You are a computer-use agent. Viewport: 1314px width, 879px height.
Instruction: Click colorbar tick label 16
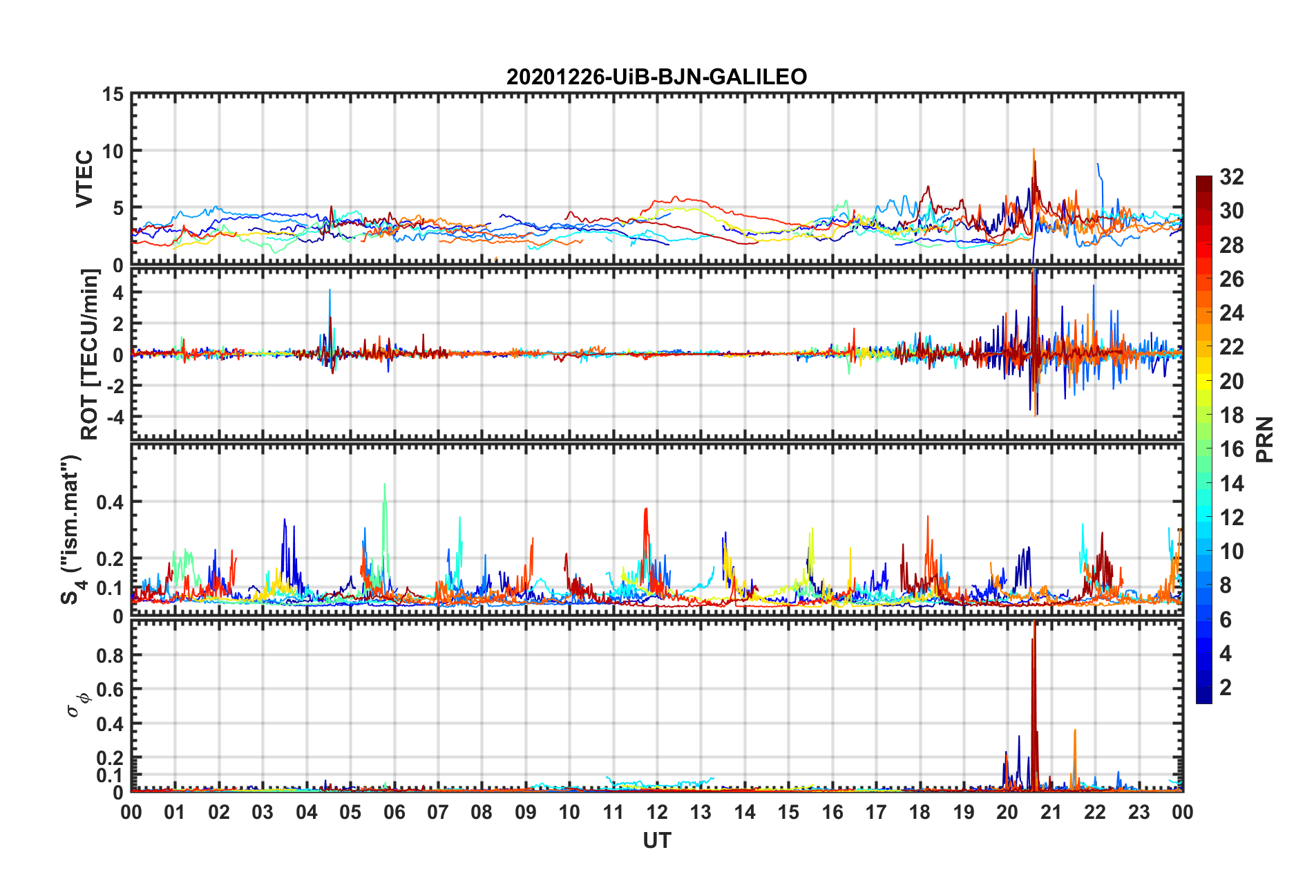pyautogui.click(x=1231, y=449)
